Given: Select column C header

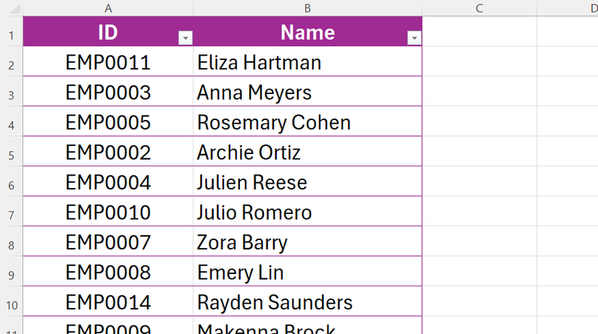Looking at the screenshot, I should (x=479, y=8).
